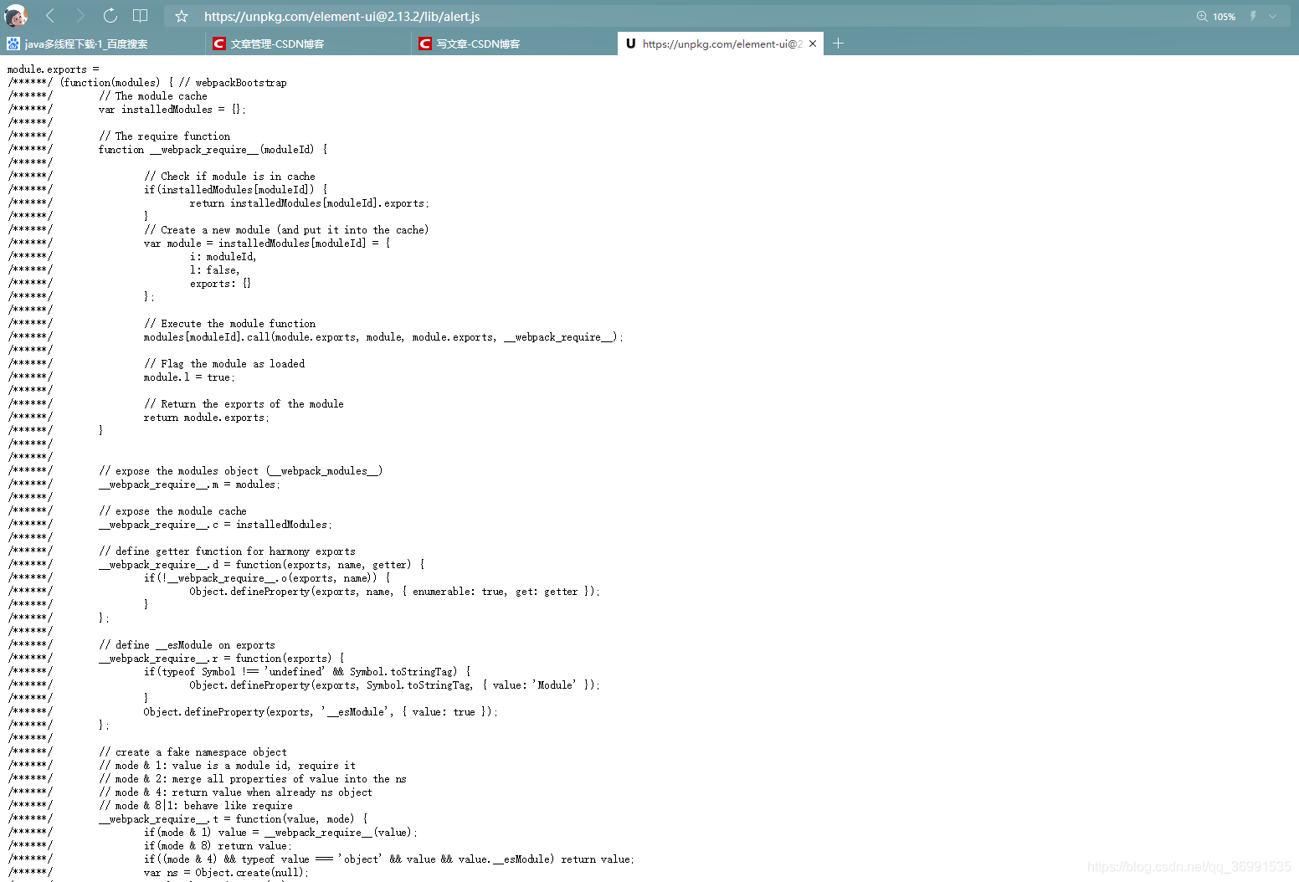Switch to 文章管理-CSDN博客 tab
The height and width of the screenshot is (882, 1299).
pyautogui.click(x=309, y=44)
